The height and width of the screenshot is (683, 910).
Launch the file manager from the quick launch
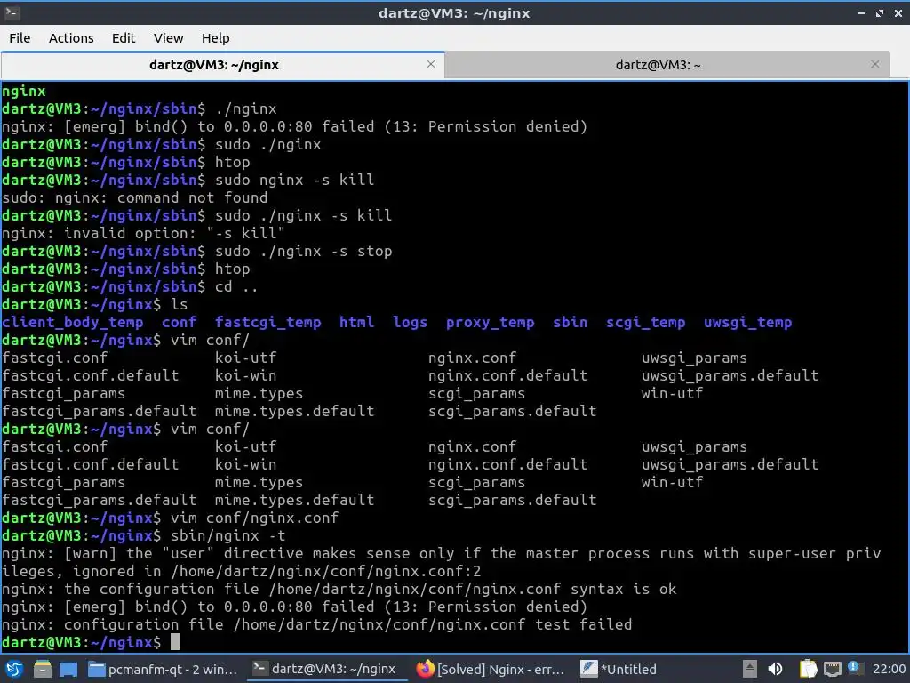42,669
